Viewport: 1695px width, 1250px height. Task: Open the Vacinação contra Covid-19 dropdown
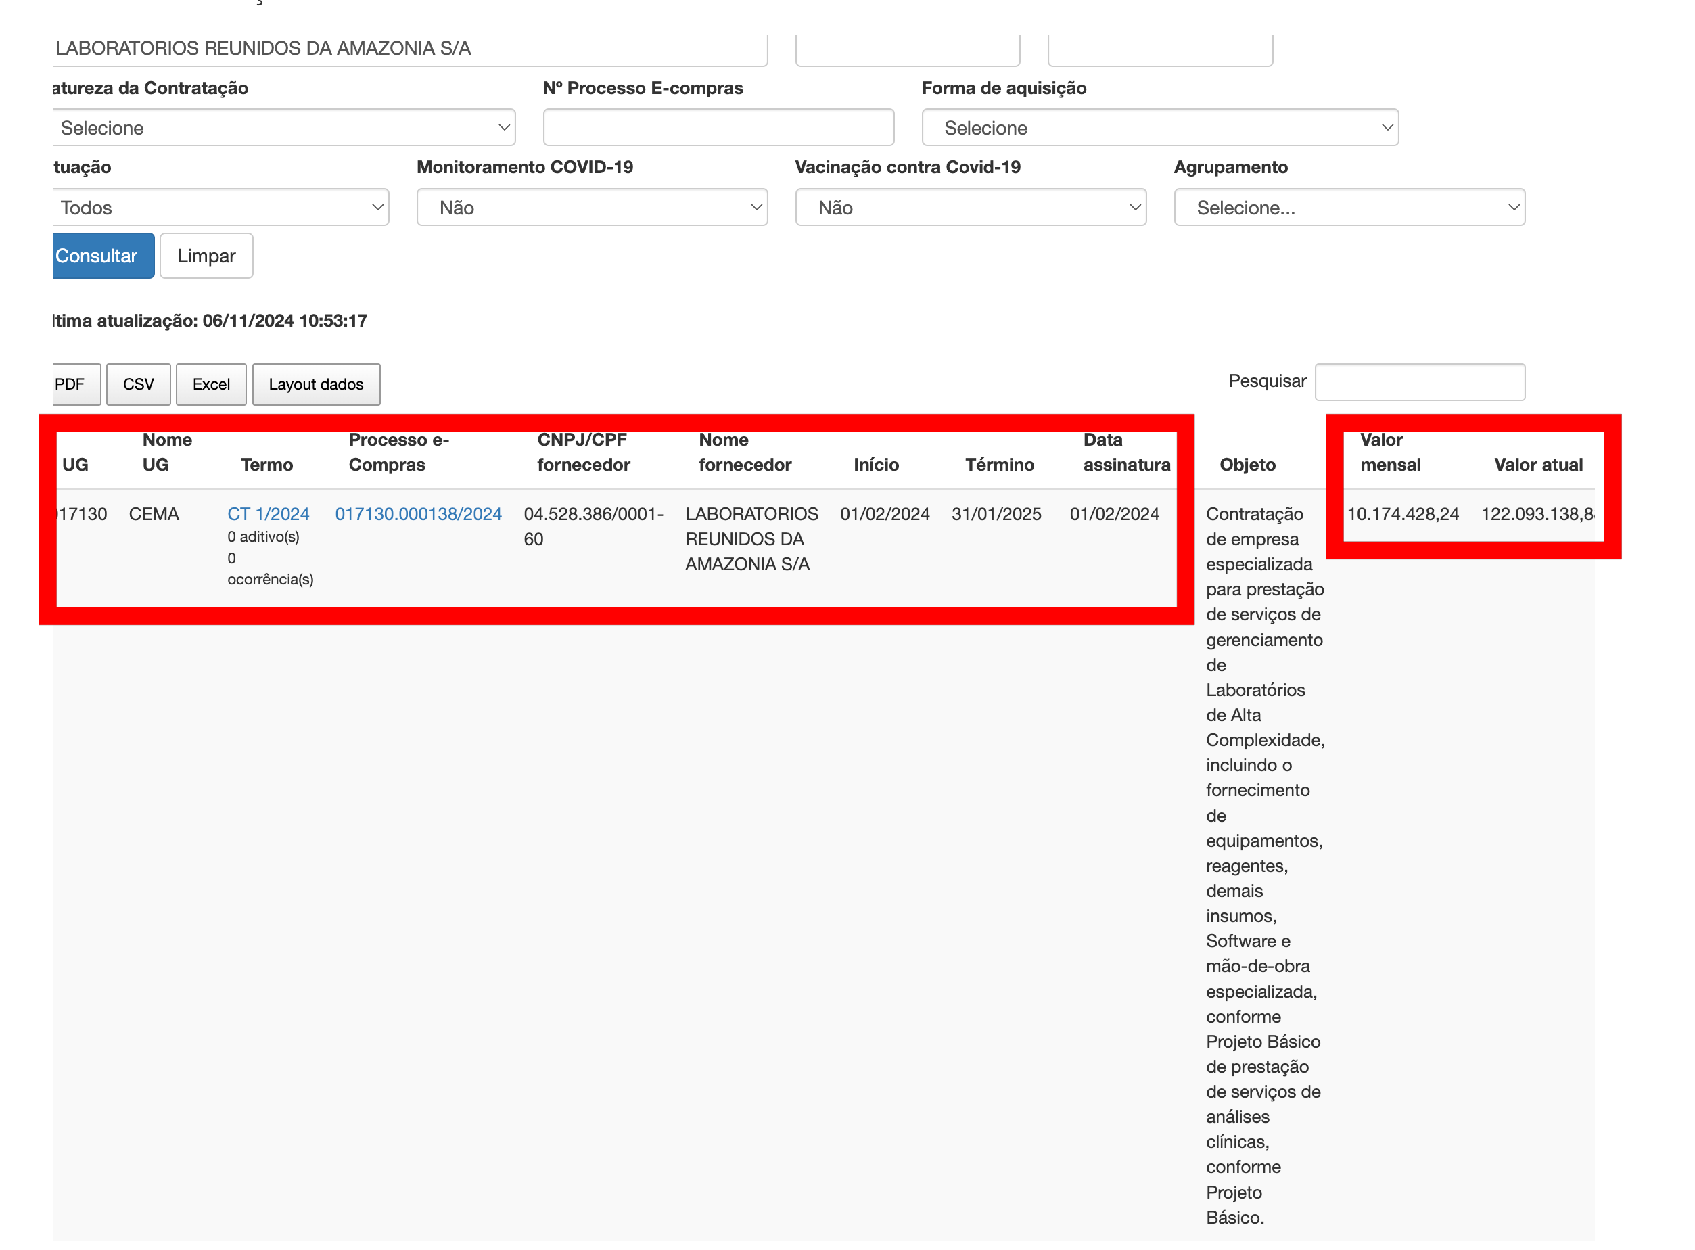coord(971,208)
